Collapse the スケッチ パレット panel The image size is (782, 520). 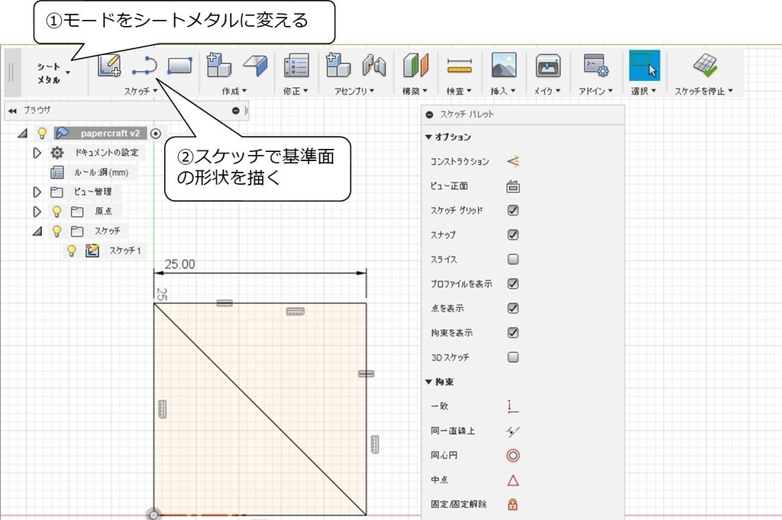(429, 115)
